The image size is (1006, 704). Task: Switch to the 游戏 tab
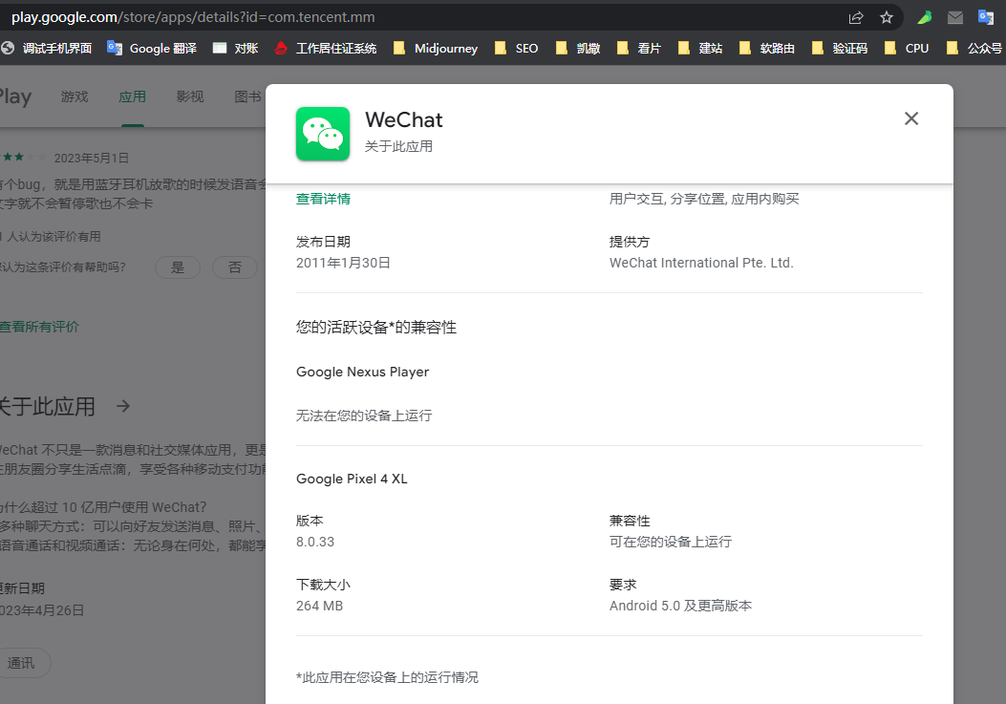pos(74,96)
